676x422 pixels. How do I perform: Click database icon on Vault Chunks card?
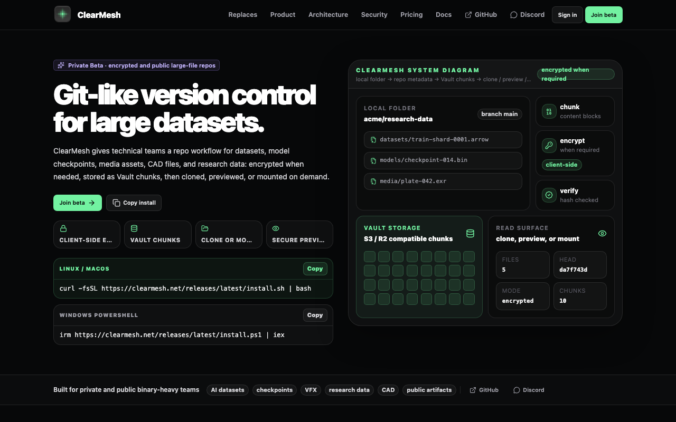tap(134, 228)
